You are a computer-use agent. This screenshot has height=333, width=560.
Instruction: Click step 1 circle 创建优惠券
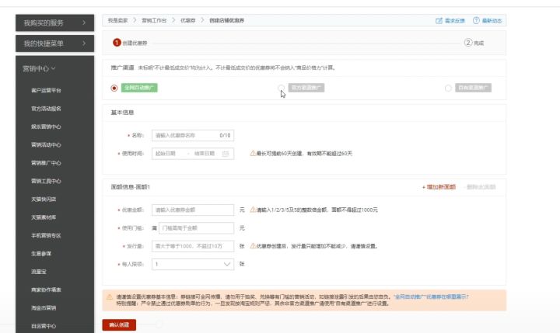(x=117, y=43)
